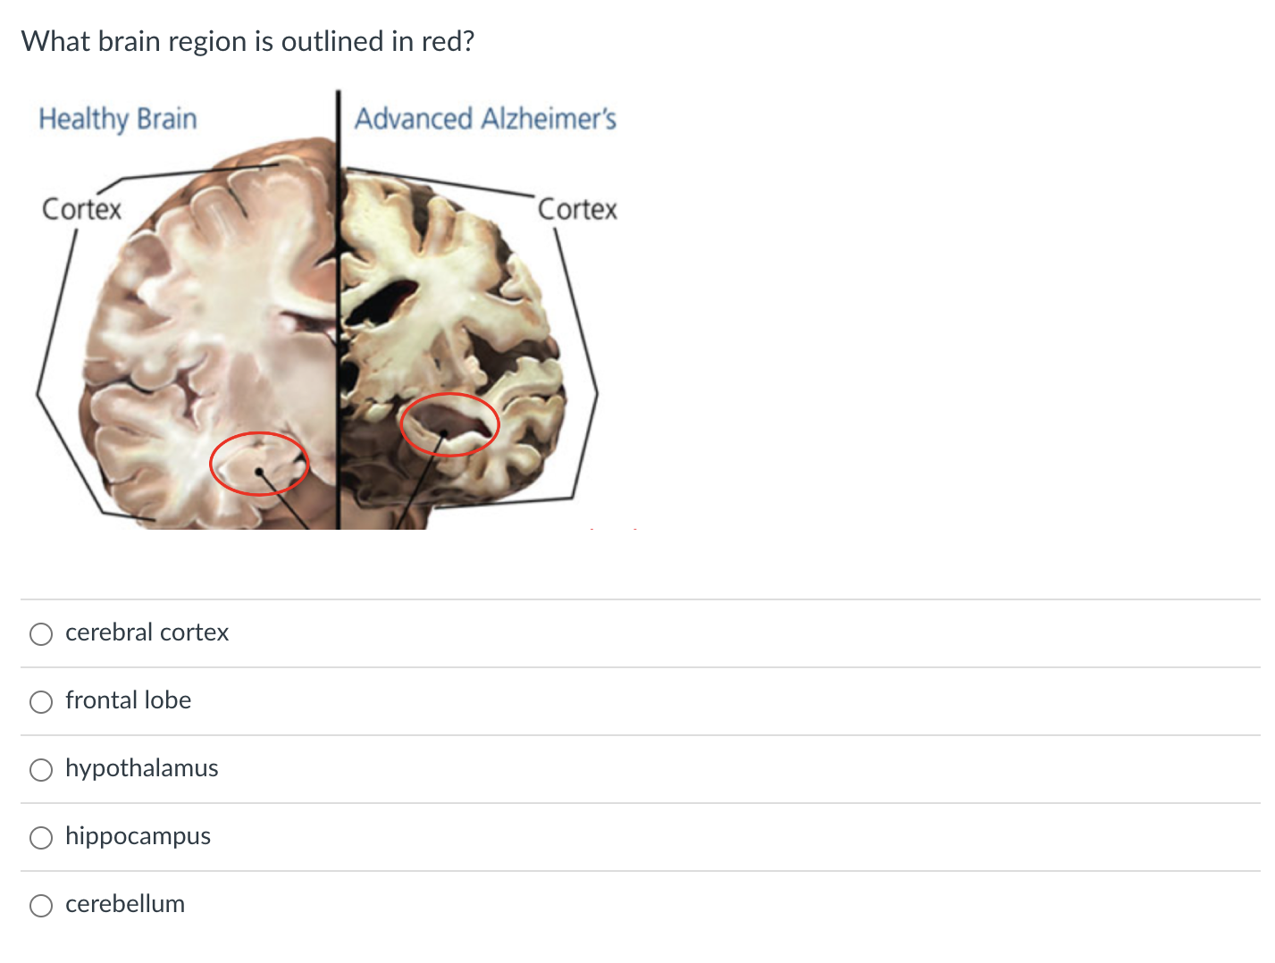The height and width of the screenshot is (963, 1275).
Task: Select the frontal lobe radio button
Action: point(40,702)
